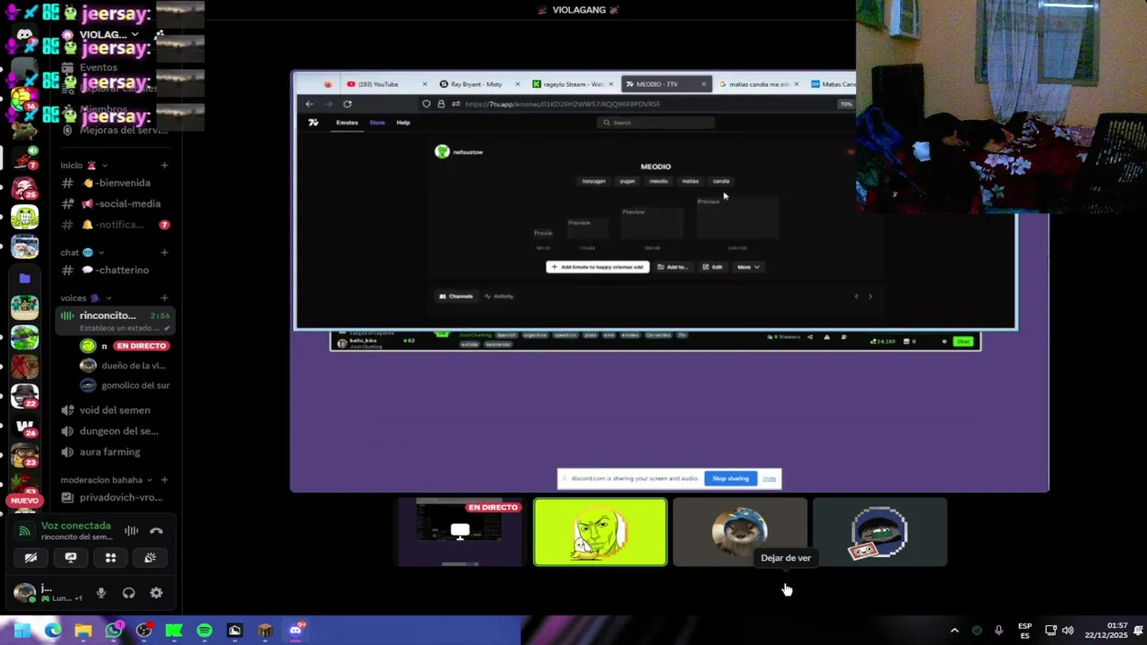Open the Eventos sidebar entry
Viewport: 1147px width, 645px height.
tap(99, 67)
